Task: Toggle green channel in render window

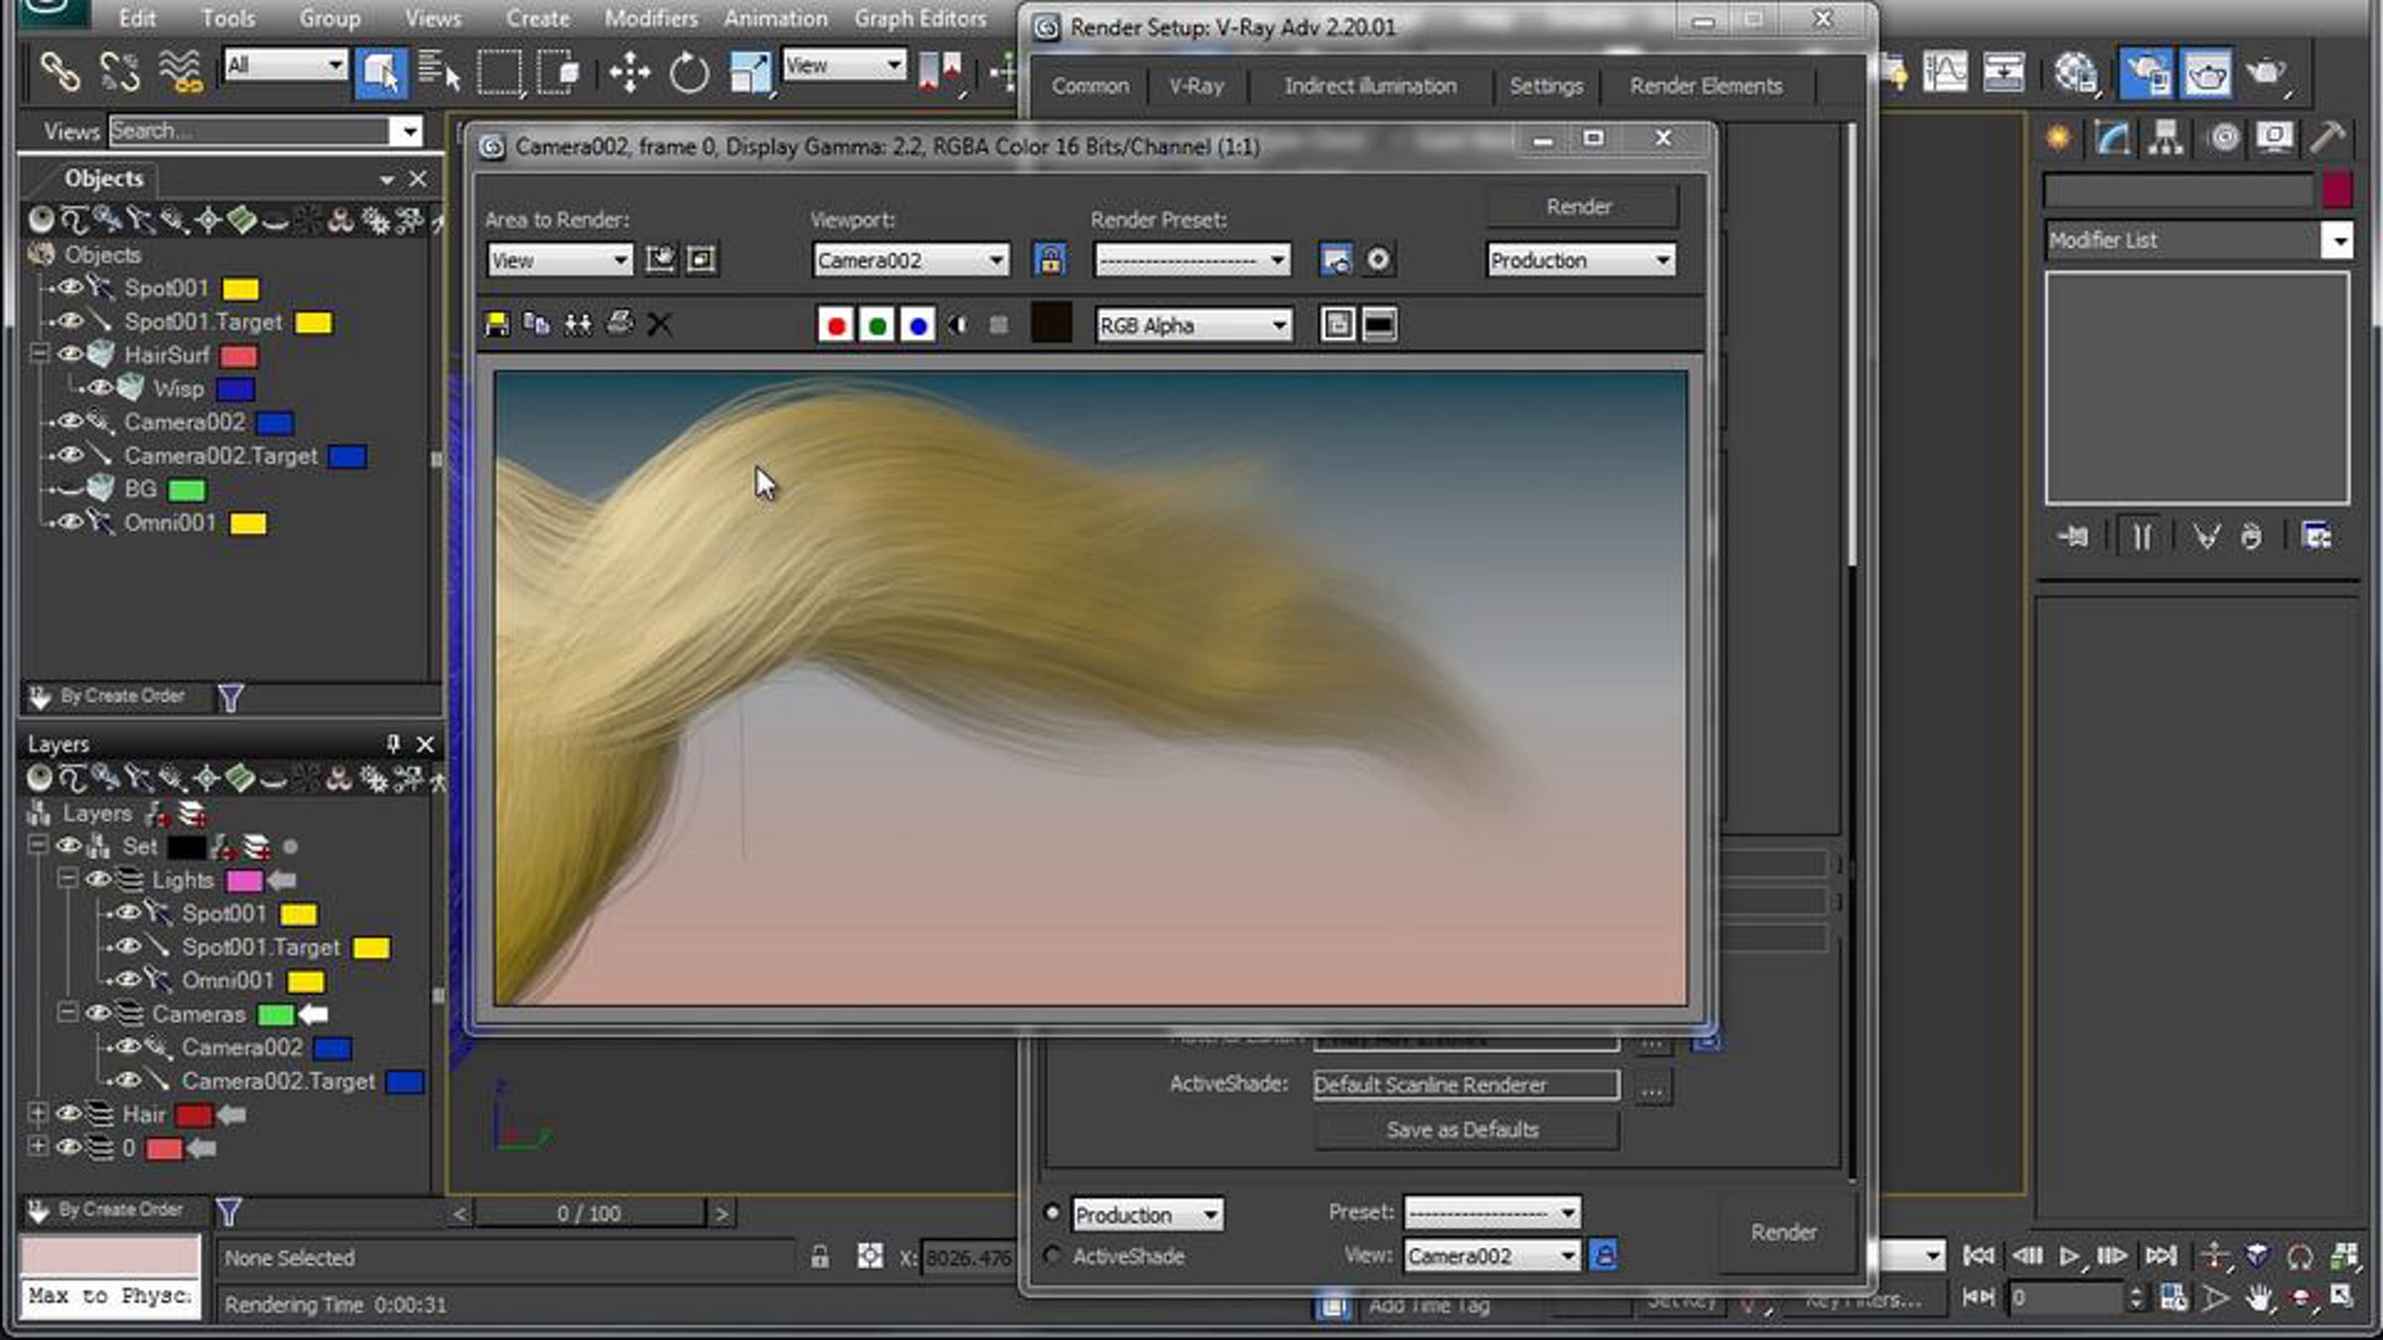Action: point(877,325)
